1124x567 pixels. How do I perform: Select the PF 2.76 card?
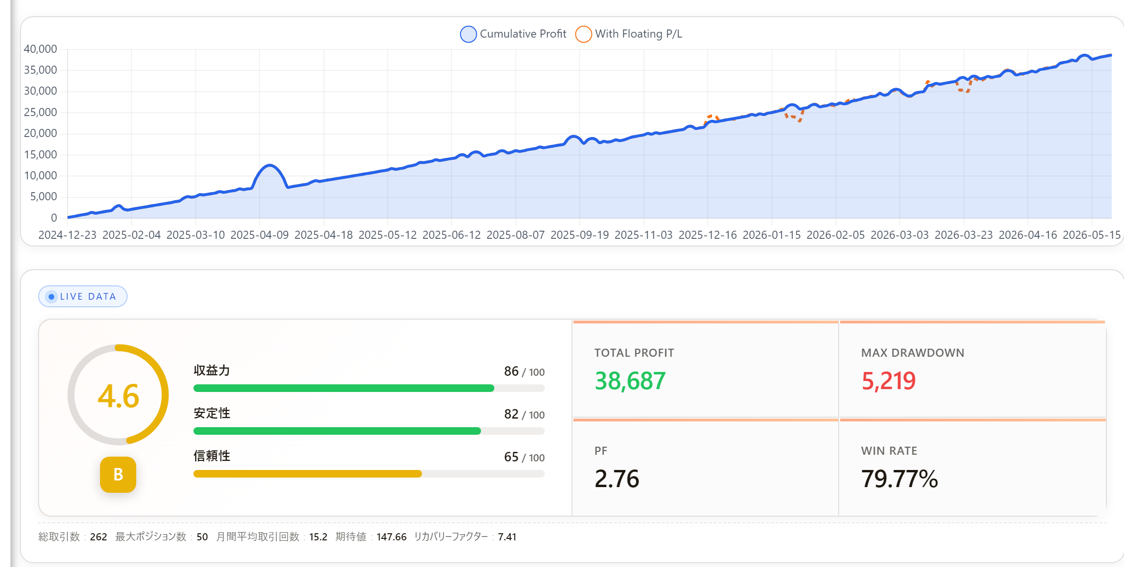705,467
